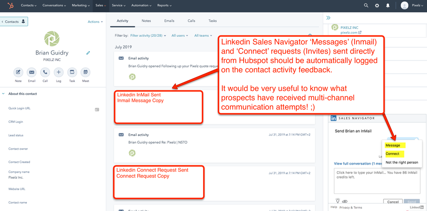Open the Reports menu
The width and height of the screenshot is (427, 211).
[164, 6]
